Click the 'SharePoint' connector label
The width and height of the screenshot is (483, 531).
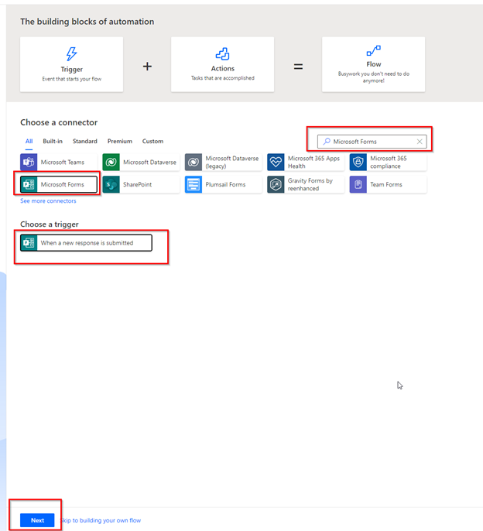138,184
